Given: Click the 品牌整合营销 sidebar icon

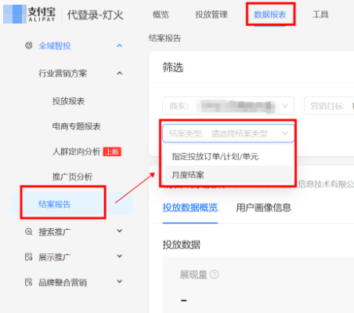Looking at the screenshot, I should click(x=28, y=282).
